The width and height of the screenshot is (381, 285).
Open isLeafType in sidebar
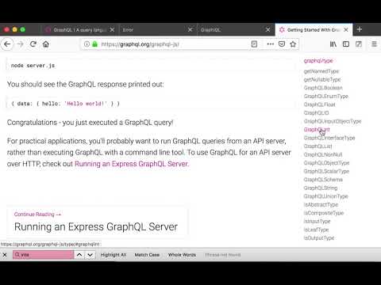click(x=316, y=230)
